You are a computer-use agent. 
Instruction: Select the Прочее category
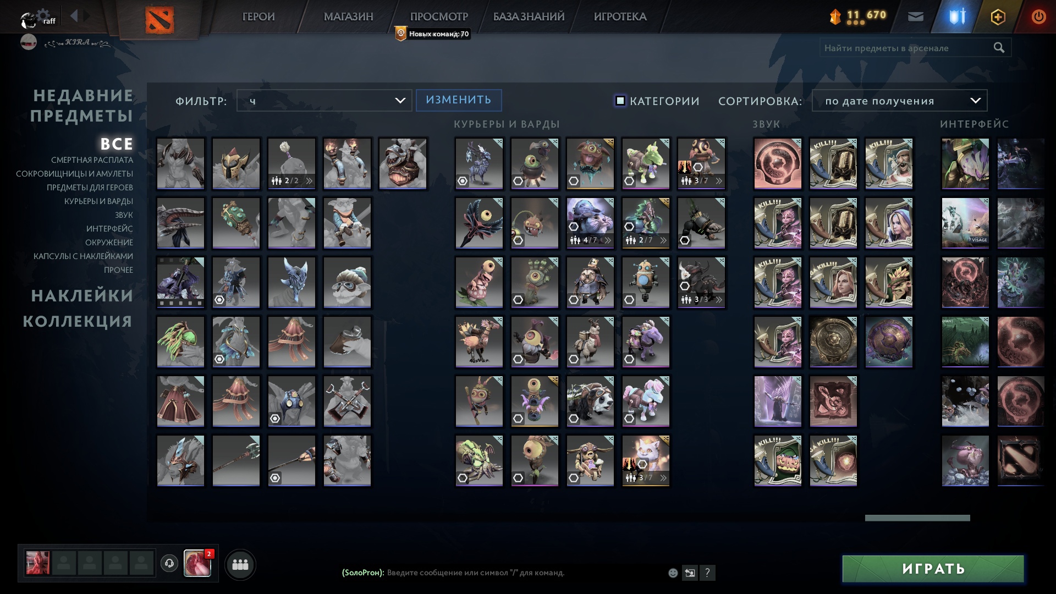118,270
